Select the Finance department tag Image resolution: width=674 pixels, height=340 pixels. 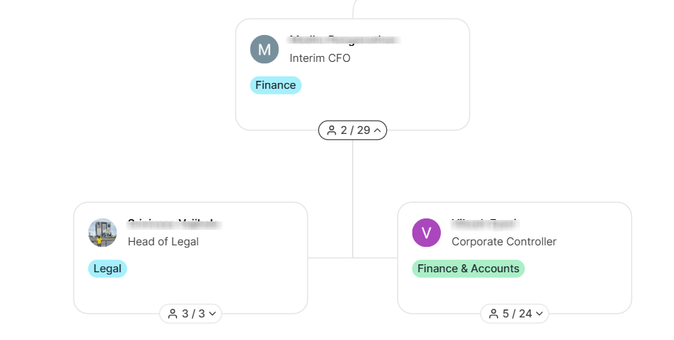coord(275,85)
